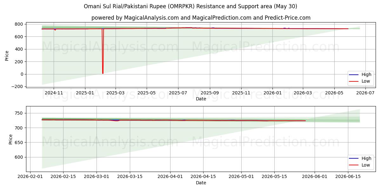Click the 'Date' axis label of top chart
This screenshot has height=190, width=381.
[x=201, y=99]
